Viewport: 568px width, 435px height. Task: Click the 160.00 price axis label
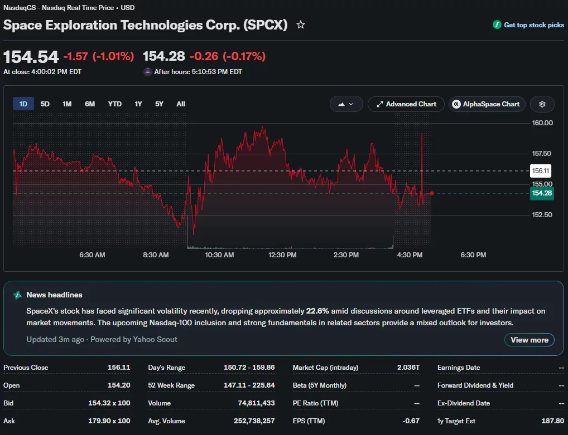[x=542, y=123]
